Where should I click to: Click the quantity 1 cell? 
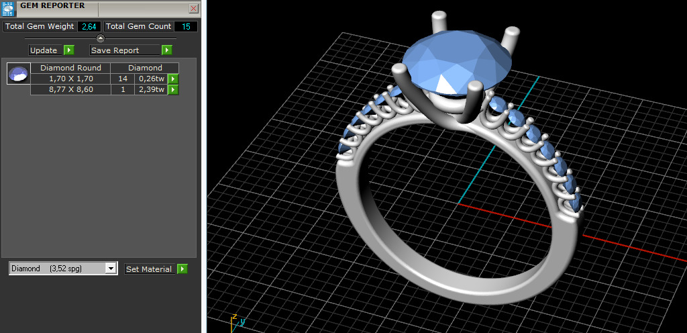click(123, 90)
